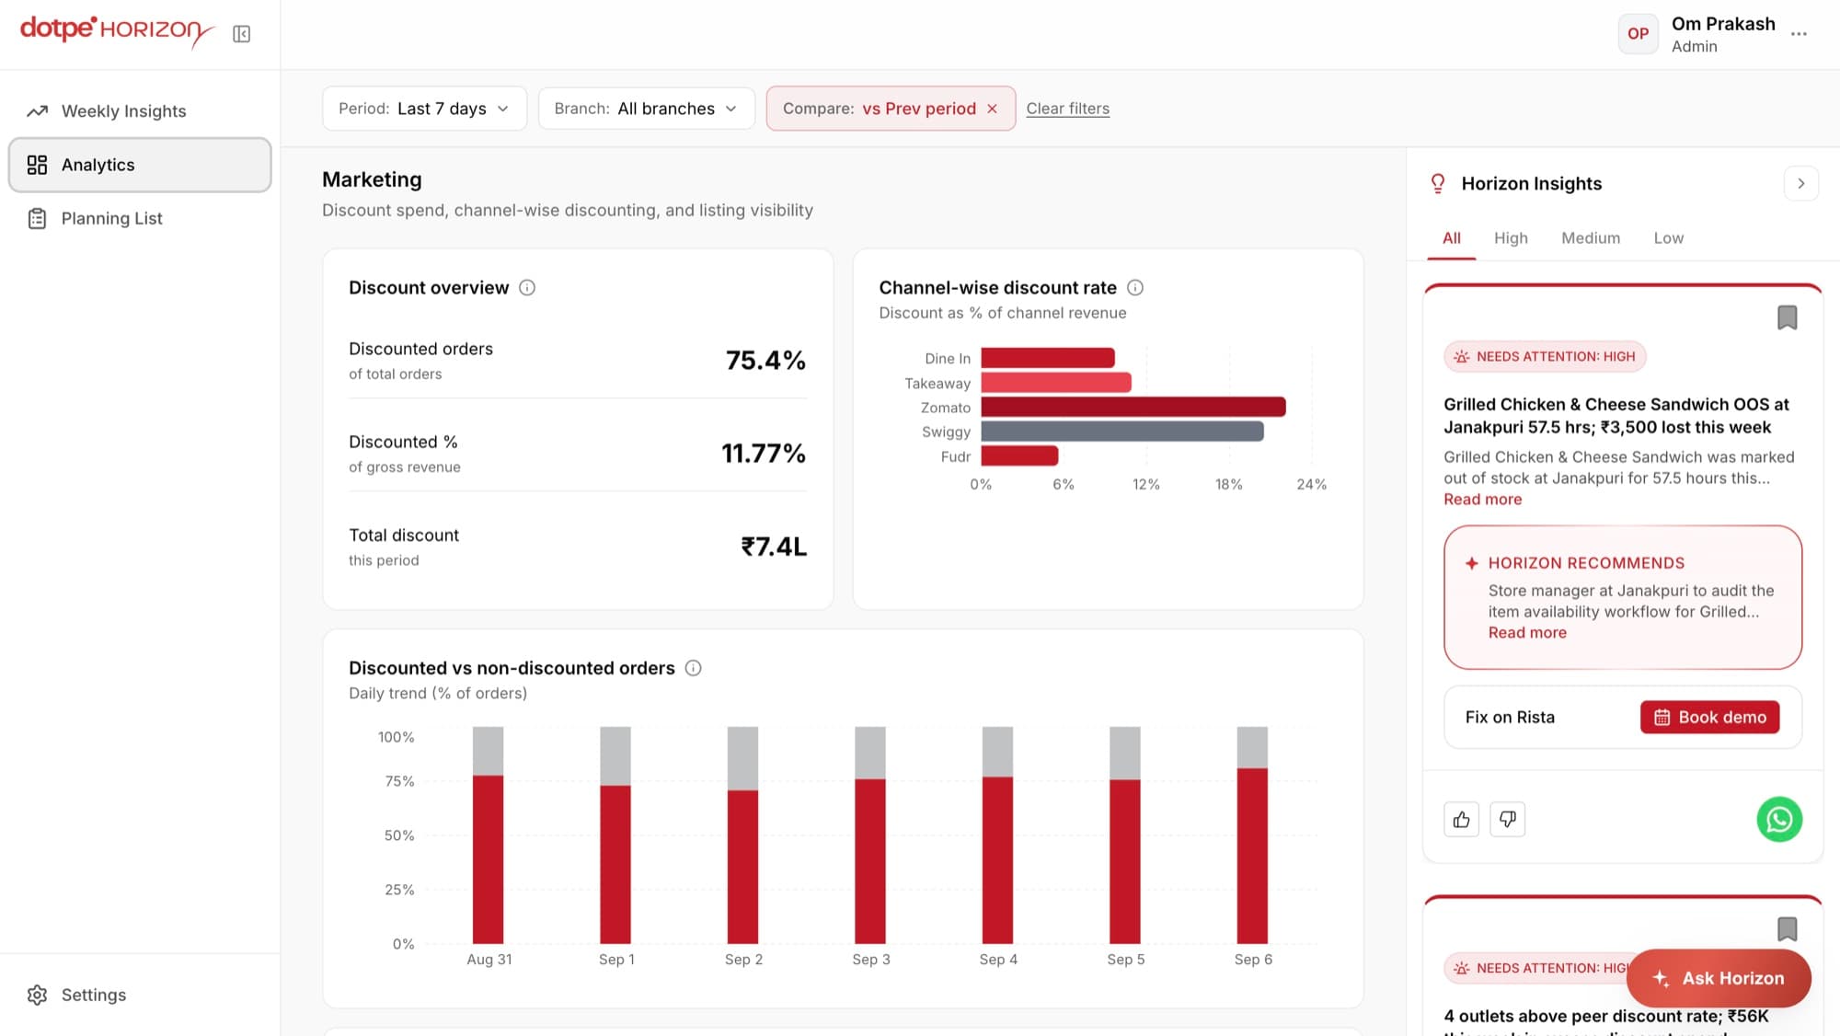Click Fix on Rista label
This screenshot has height=1036, width=1840.
(1510, 718)
